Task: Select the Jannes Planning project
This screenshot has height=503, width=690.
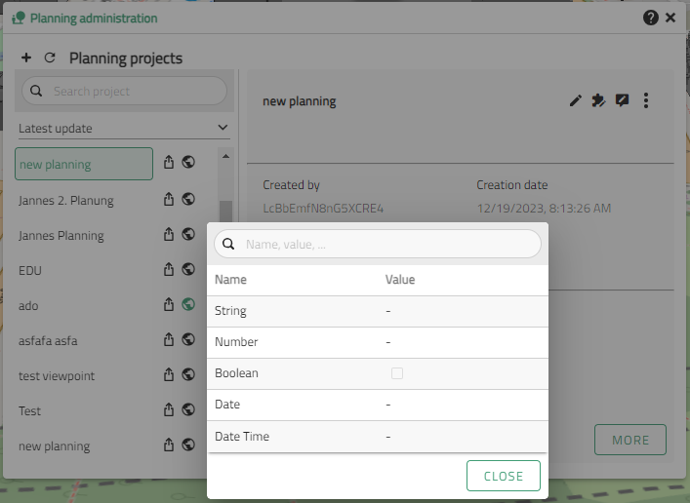Action: (x=61, y=235)
